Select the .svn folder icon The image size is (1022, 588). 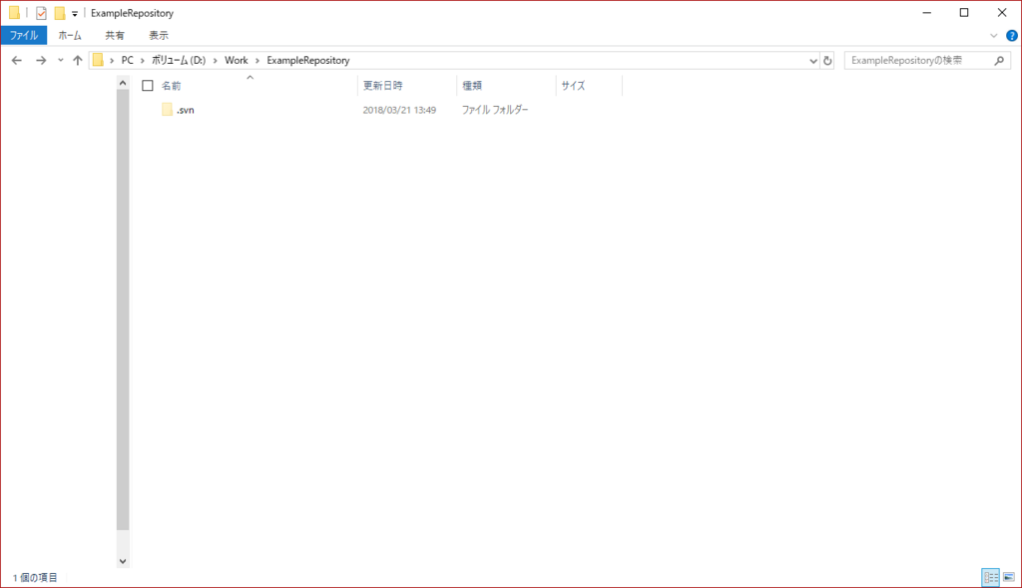[168, 110]
